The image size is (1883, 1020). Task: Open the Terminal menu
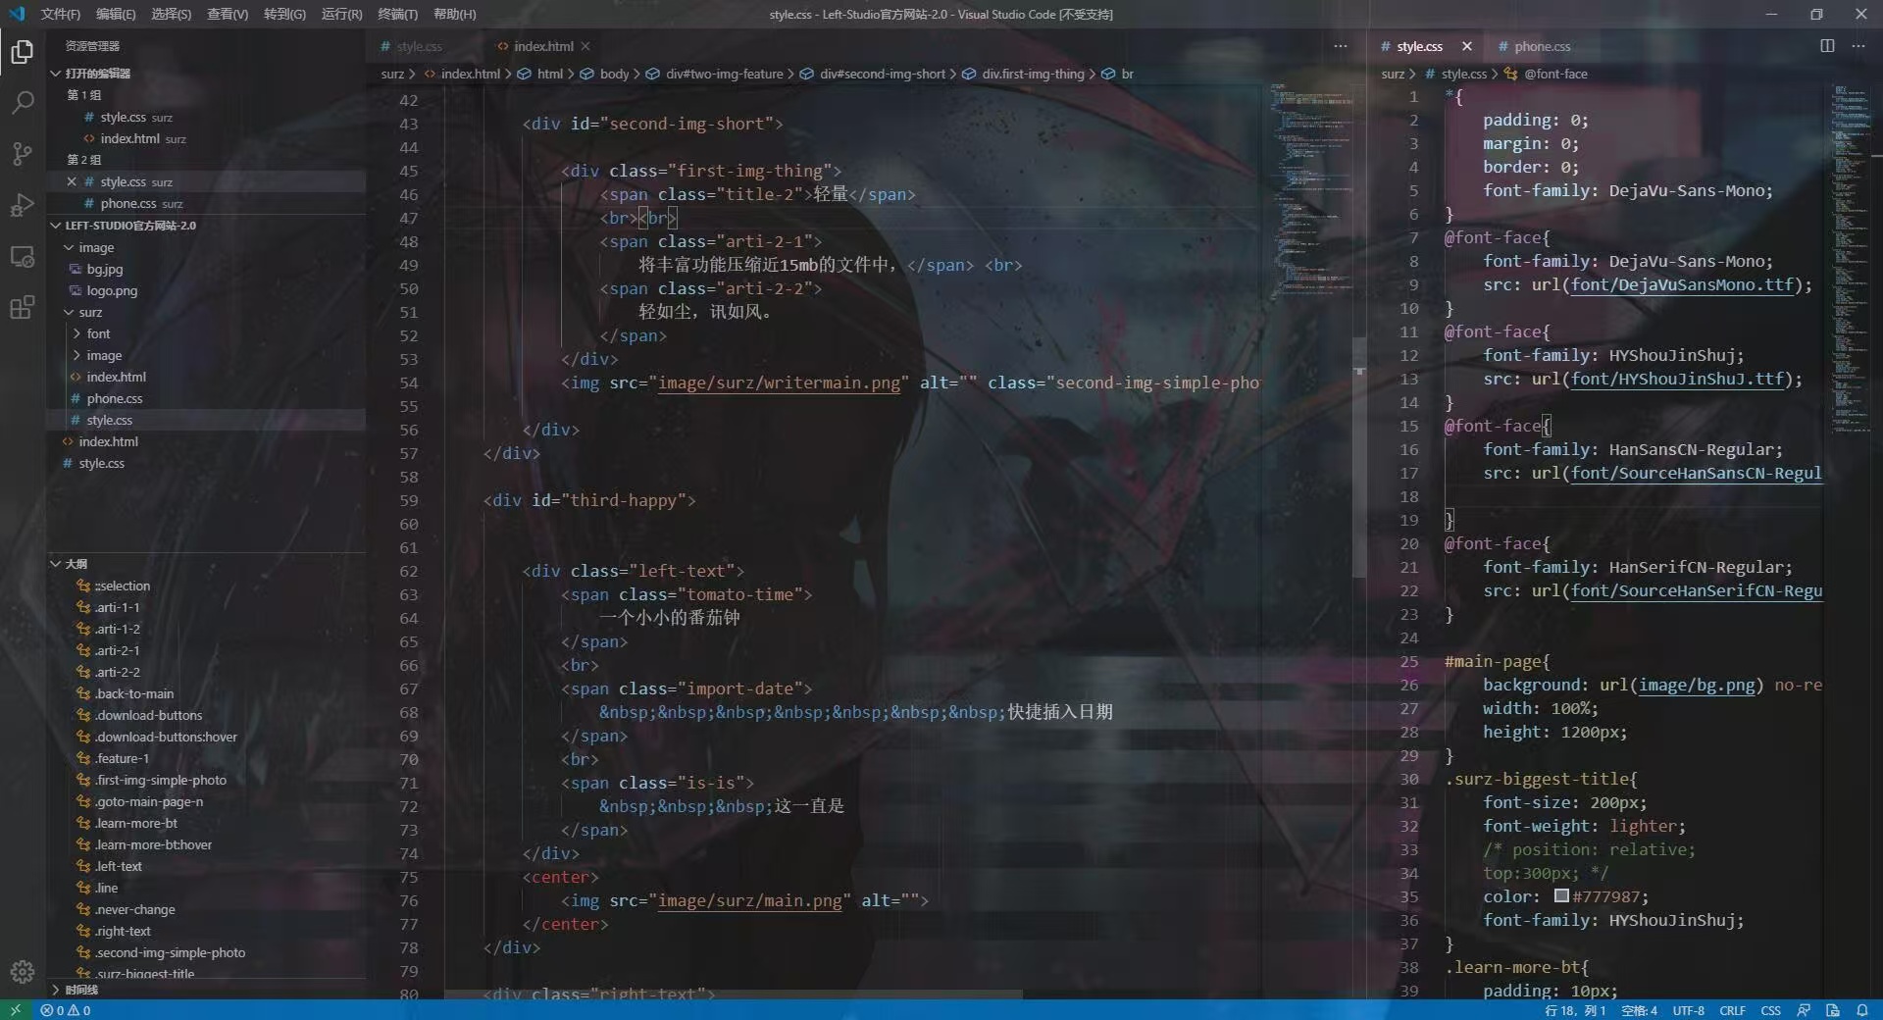[397, 14]
